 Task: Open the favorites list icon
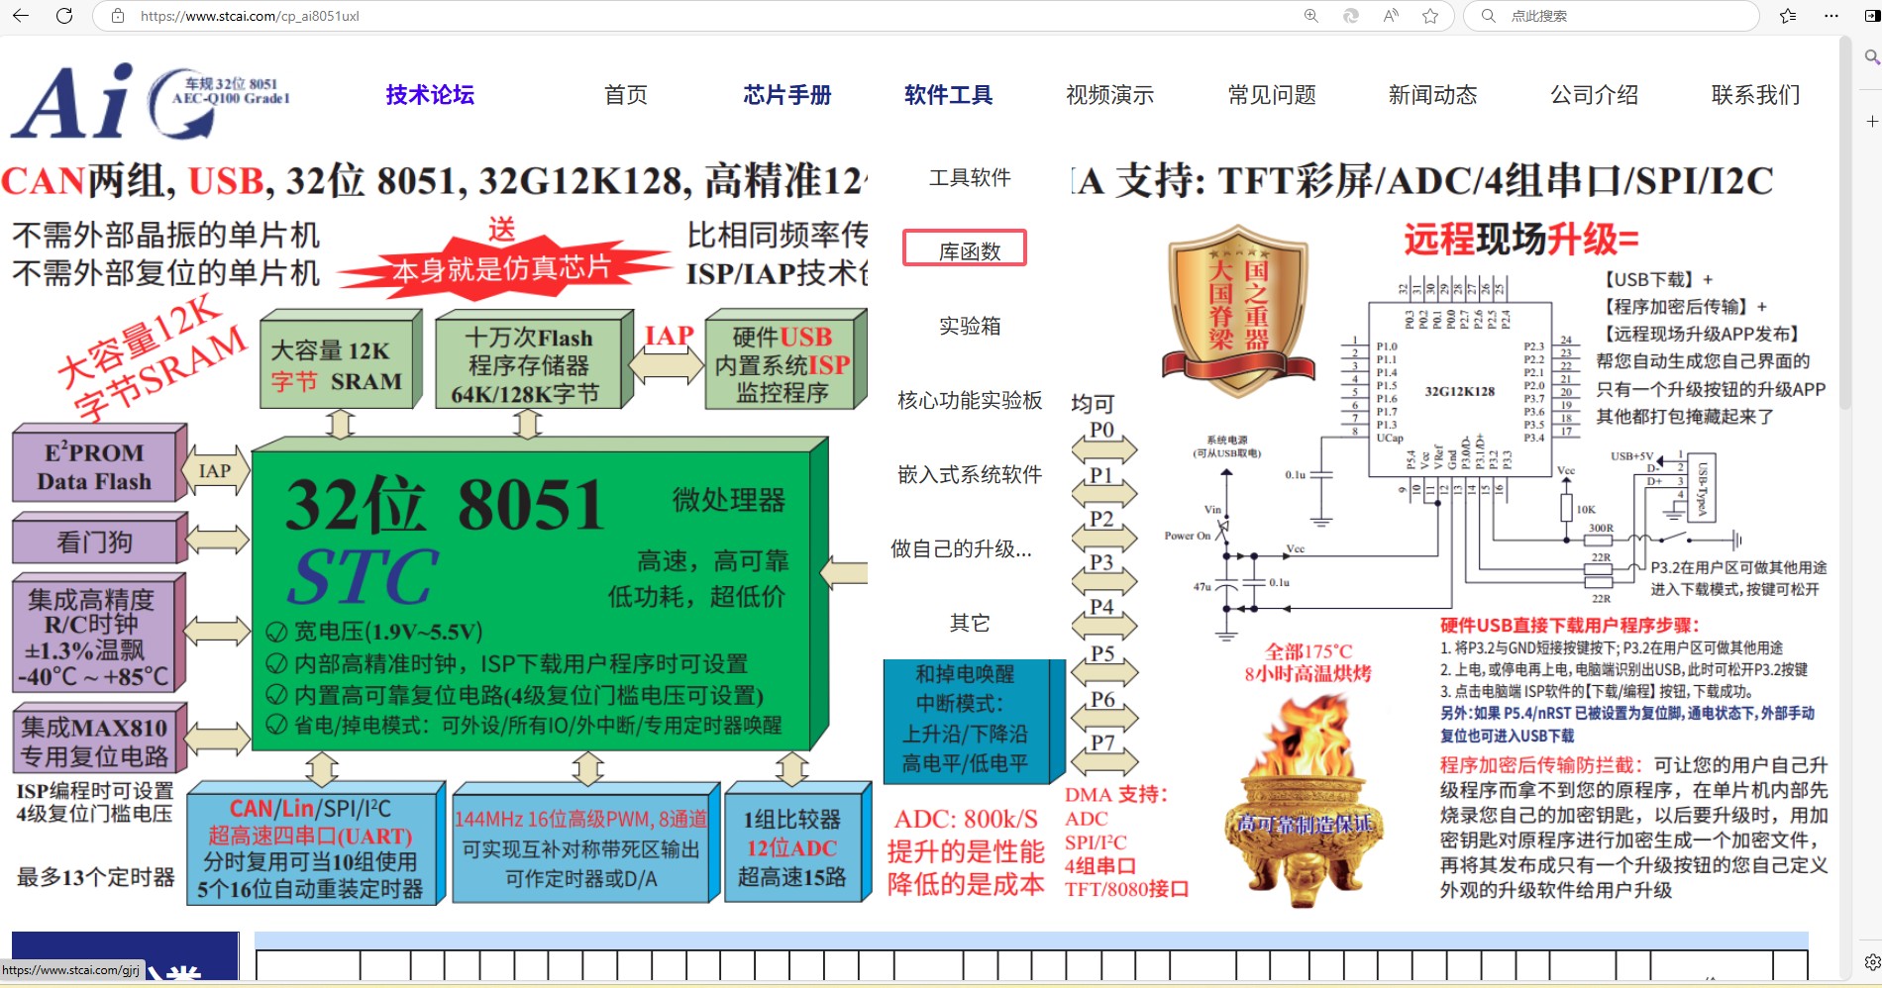click(x=1788, y=16)
